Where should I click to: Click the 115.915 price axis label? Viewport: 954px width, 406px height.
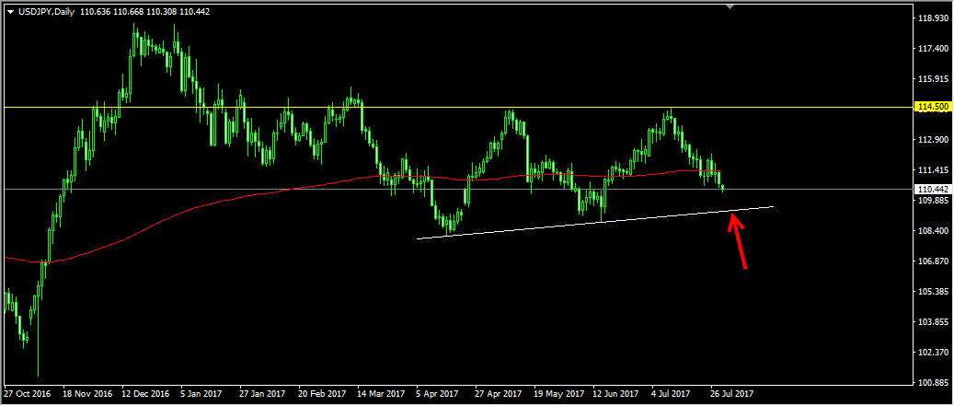[934, 79]
